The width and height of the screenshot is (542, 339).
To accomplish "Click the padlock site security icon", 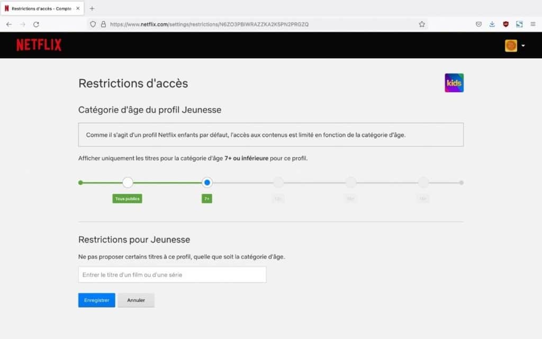I will tap(103, 24).
